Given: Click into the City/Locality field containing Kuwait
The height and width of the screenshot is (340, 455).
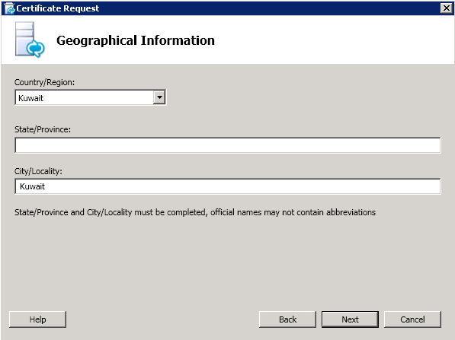Looking at the screenshot, I should pyautogui.click(x=227, y=186).
